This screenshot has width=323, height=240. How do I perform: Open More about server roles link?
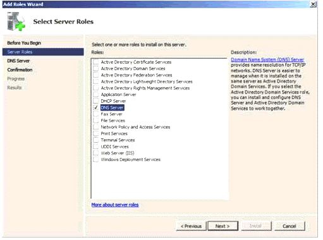[115, 205]
